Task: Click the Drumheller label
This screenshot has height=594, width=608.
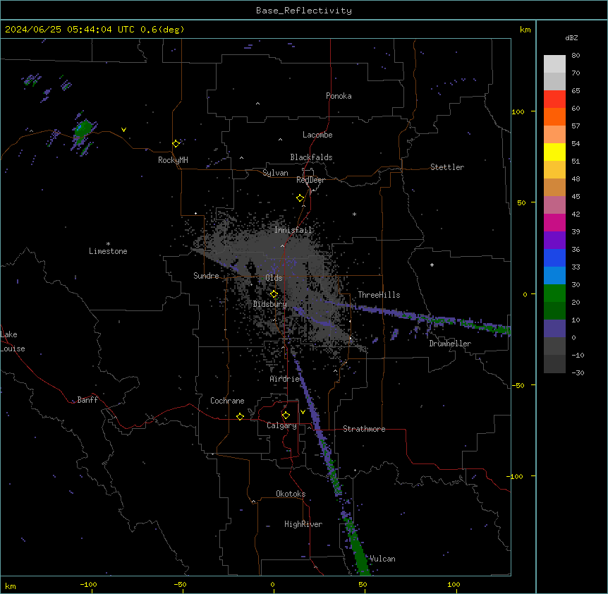Action: point(450,344)
